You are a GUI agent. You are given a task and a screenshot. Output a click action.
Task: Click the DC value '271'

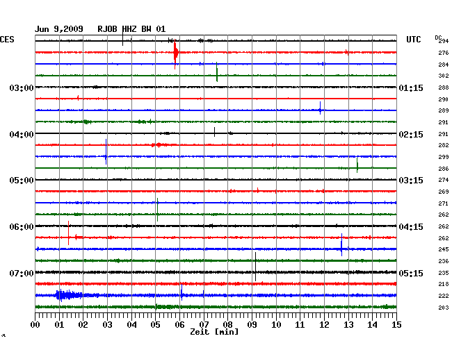444,203
